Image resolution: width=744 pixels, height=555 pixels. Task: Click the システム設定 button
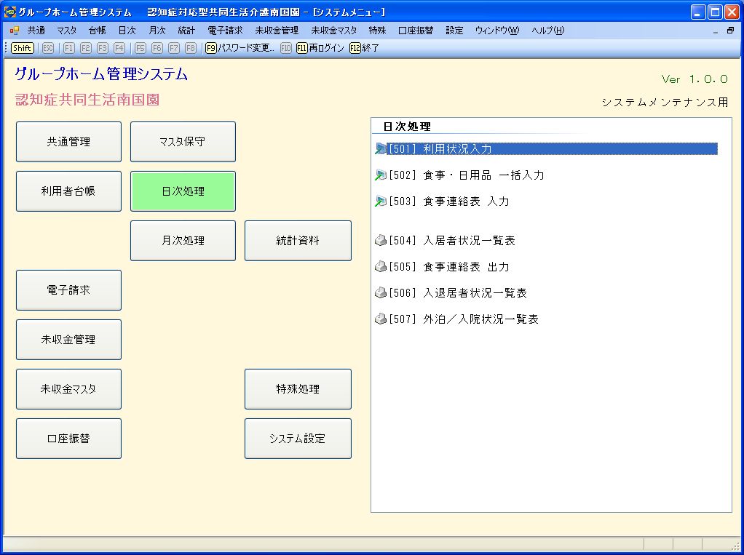pos(298,439)
